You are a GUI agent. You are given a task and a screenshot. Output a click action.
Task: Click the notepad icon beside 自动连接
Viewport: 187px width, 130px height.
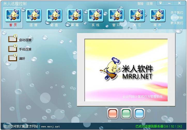click(13, 38)
